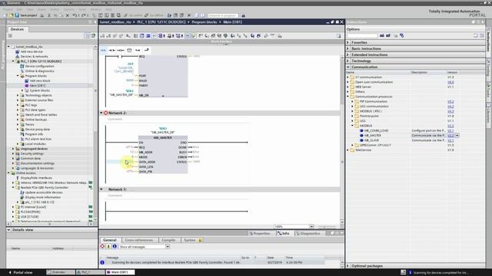Switch to the Syntax tab

coord(191,240)
